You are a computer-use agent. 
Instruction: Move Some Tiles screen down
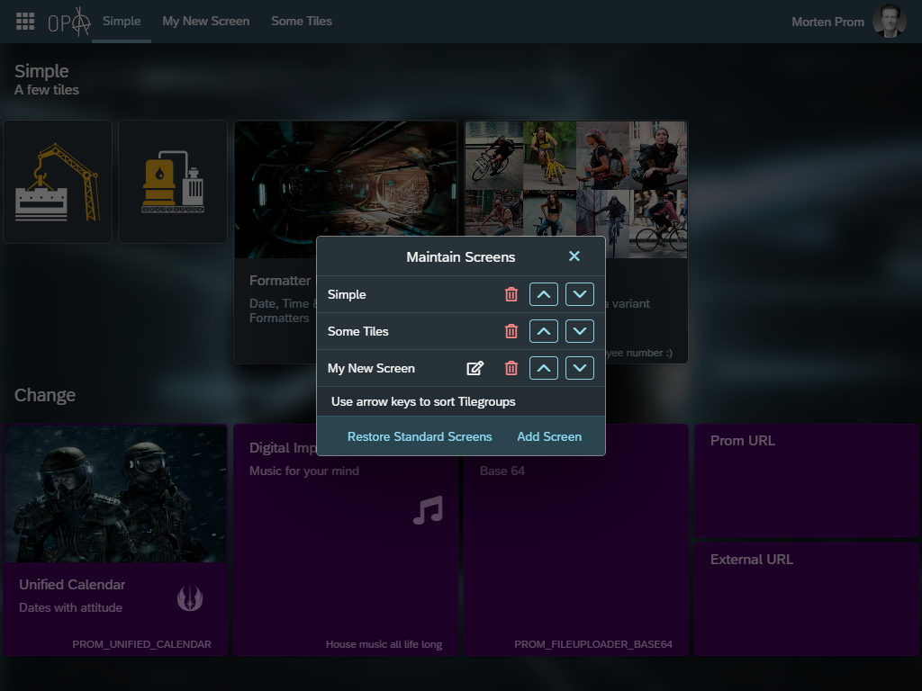point(580,331)
